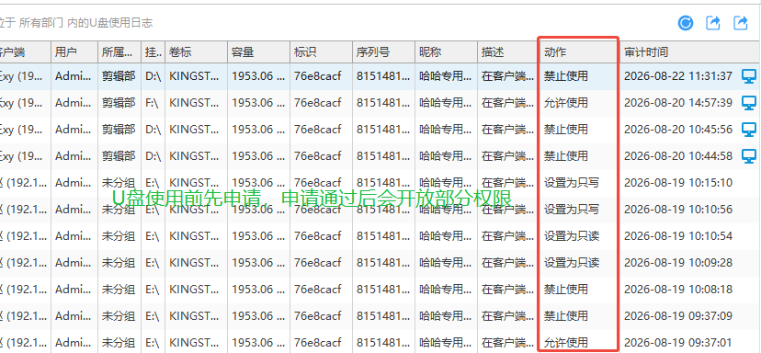Select the timestamp 2026-08-22 11:31:37
This screenshot has width=761, height=353.
click(678, 76)
